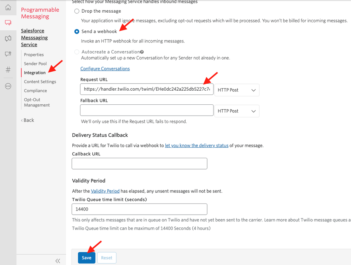Follow the Validity Period link
Viewport: 351px width, 265px height.
pyautogui.click(x=105, y=191)
